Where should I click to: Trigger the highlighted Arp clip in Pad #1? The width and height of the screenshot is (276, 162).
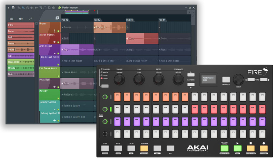point(77,50)
